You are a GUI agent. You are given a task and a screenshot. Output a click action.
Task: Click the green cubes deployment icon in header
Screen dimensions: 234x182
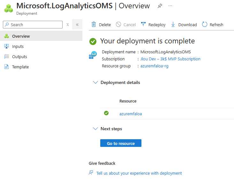tap(9, 9)
